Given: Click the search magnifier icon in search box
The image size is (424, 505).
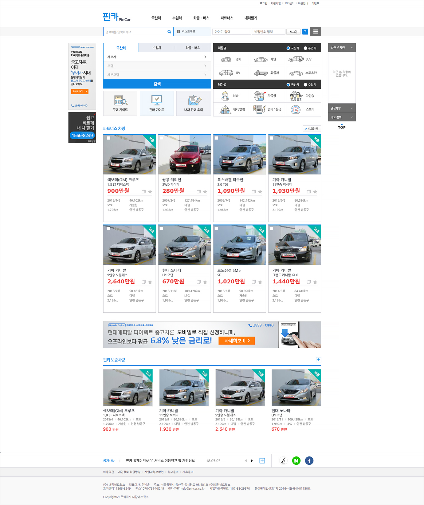Looking at the screenshot, I should click(x=169, y=32).
